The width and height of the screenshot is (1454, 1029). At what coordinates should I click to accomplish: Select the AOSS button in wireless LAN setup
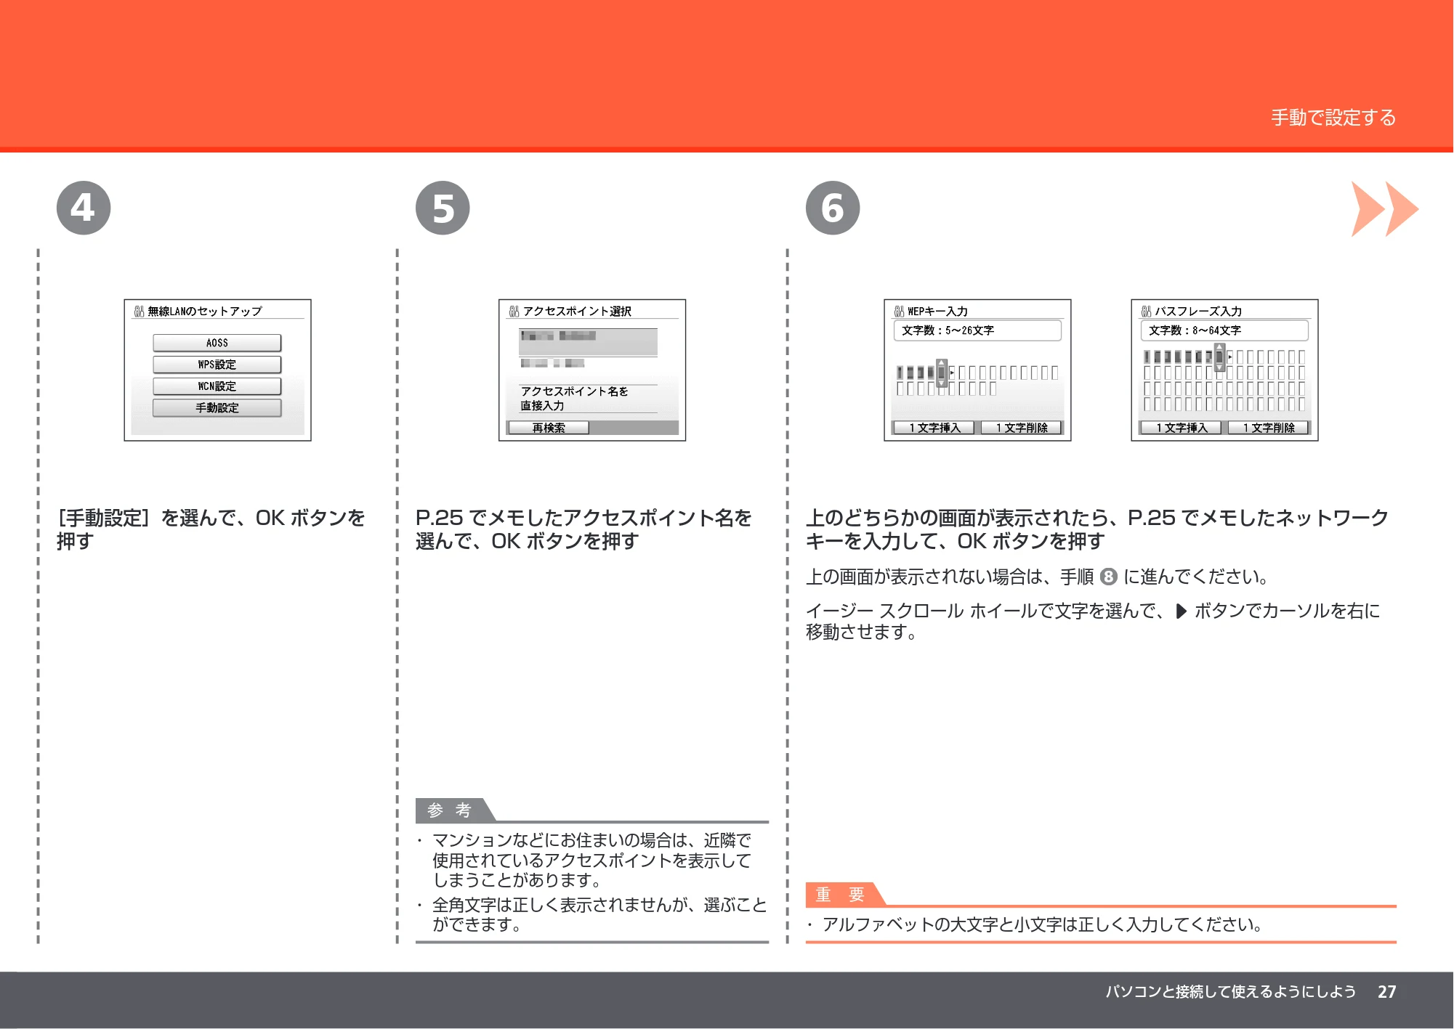coord(217,343)
